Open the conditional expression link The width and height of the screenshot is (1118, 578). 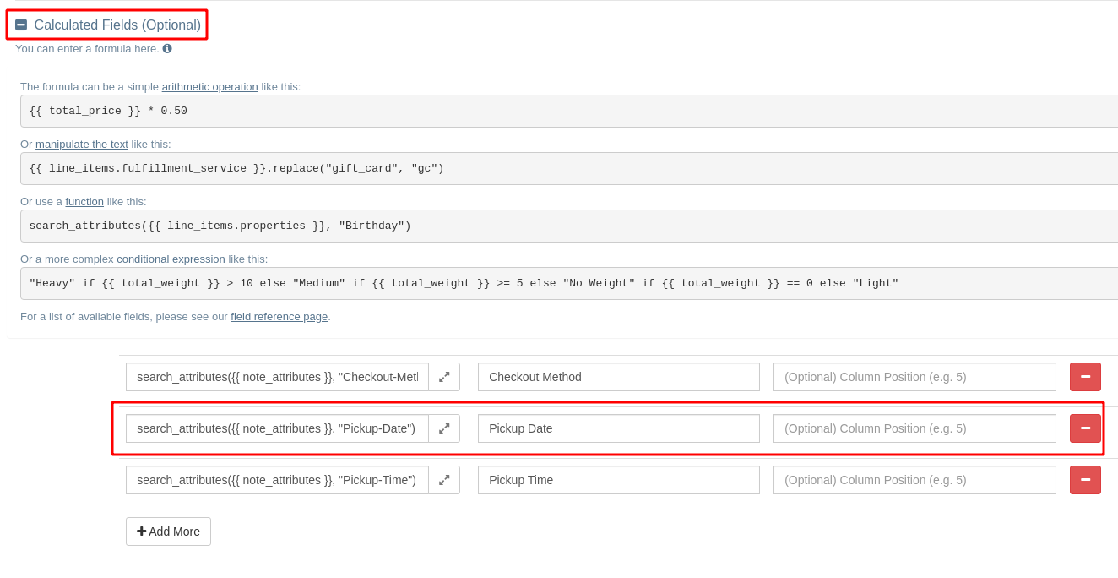point(170,259)
